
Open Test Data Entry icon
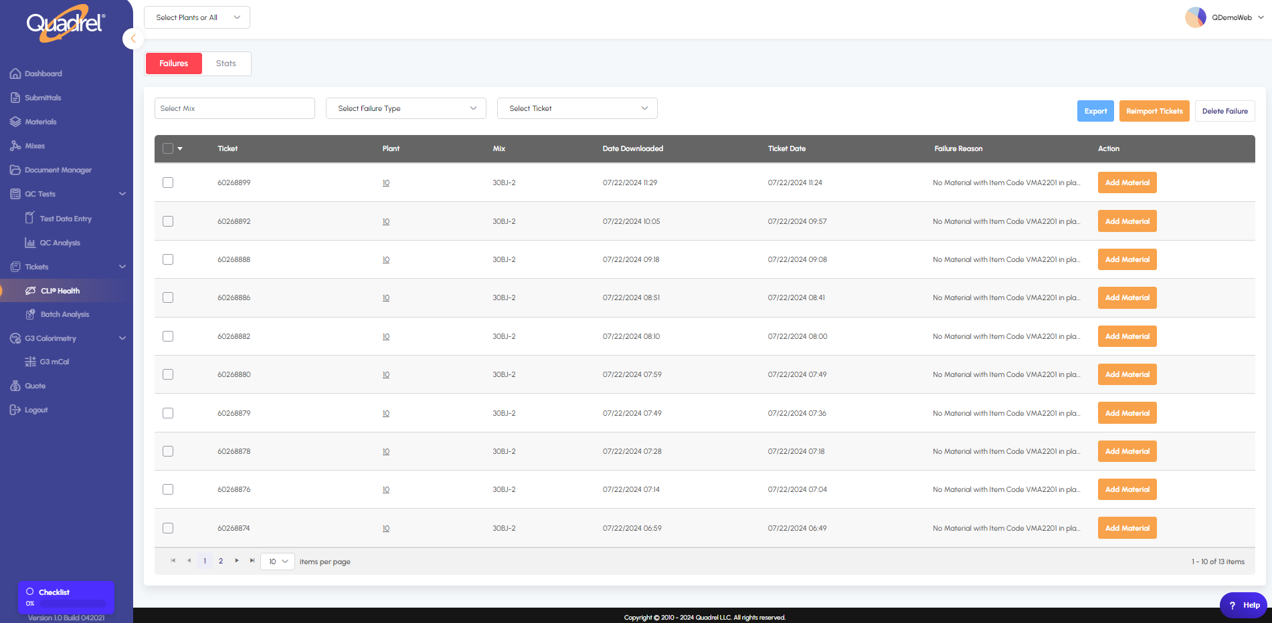[30, 218]
